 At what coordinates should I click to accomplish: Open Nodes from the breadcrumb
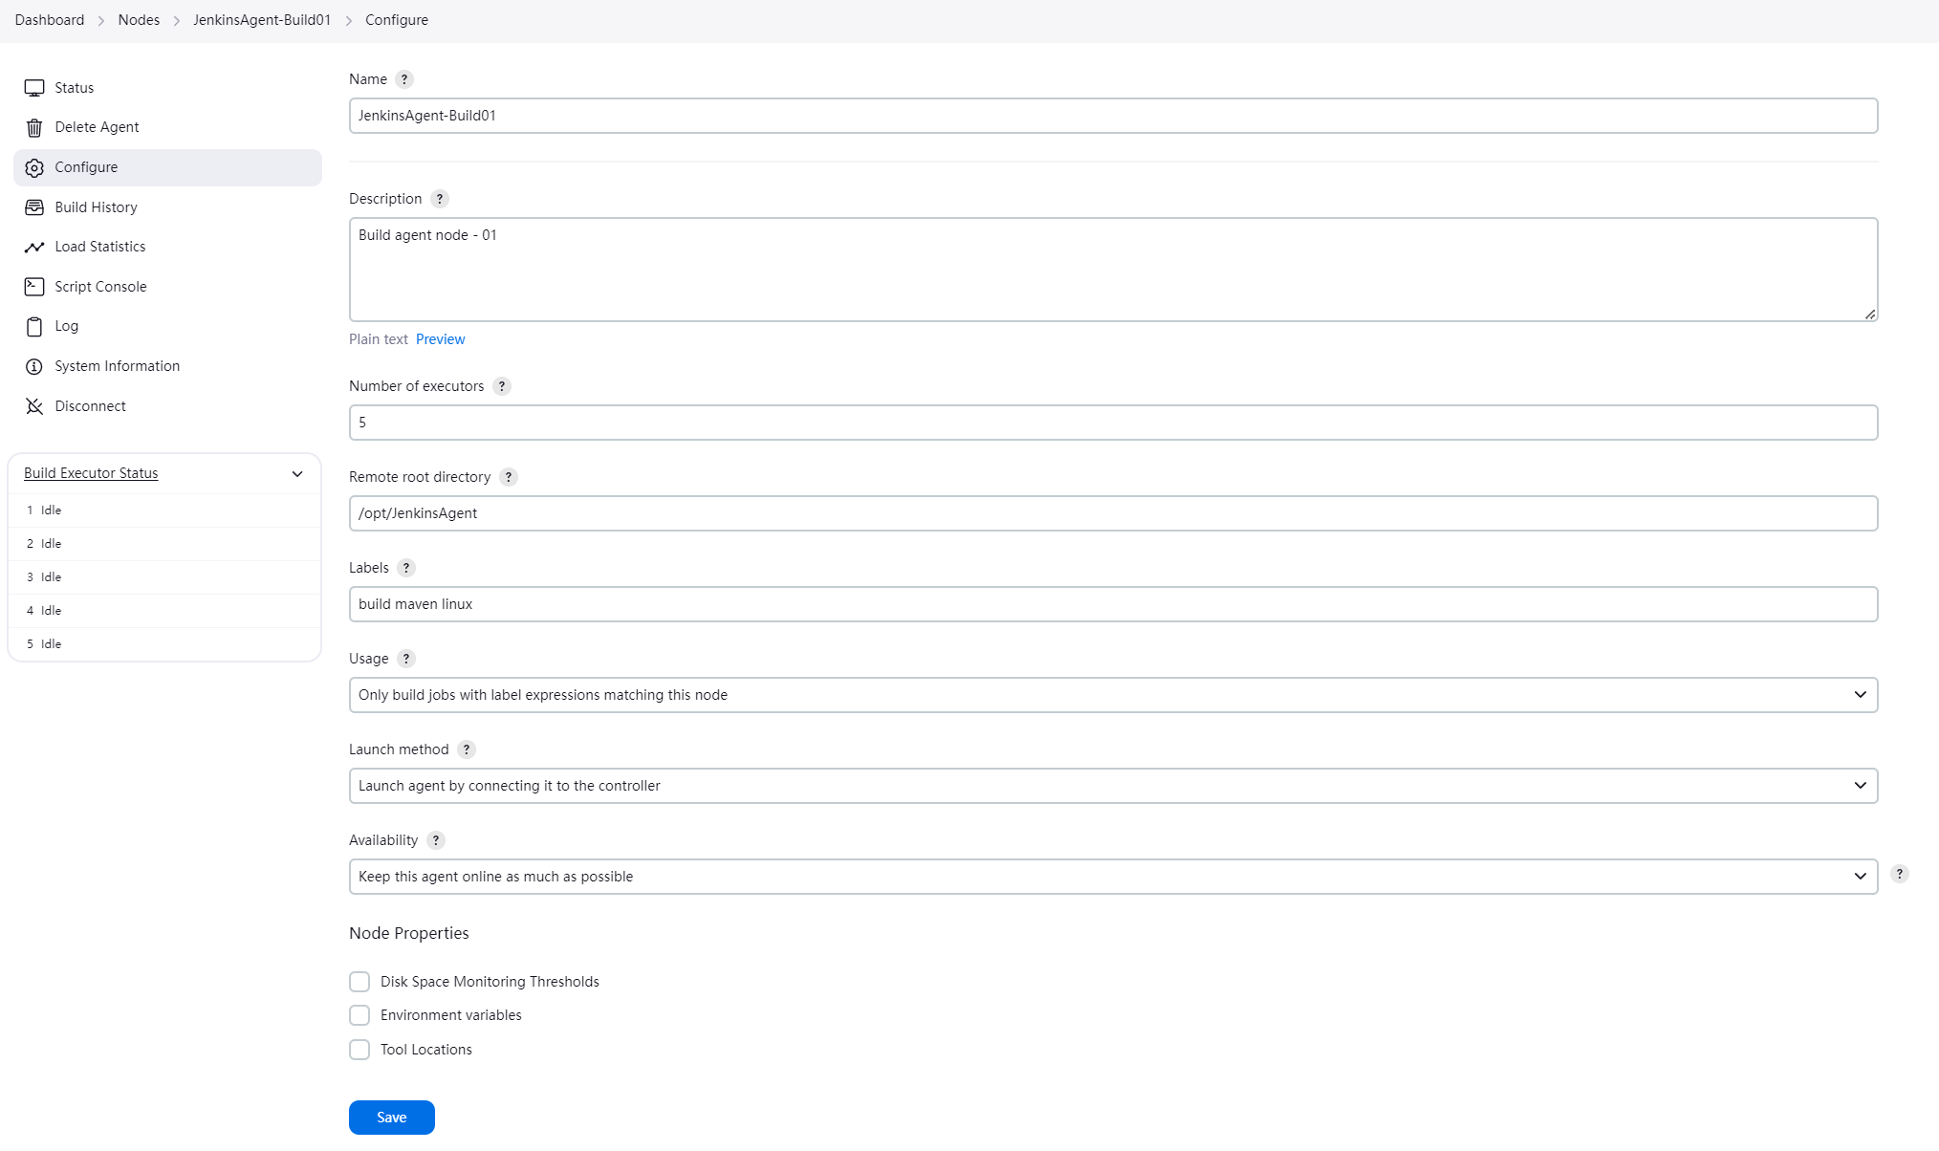139,19
